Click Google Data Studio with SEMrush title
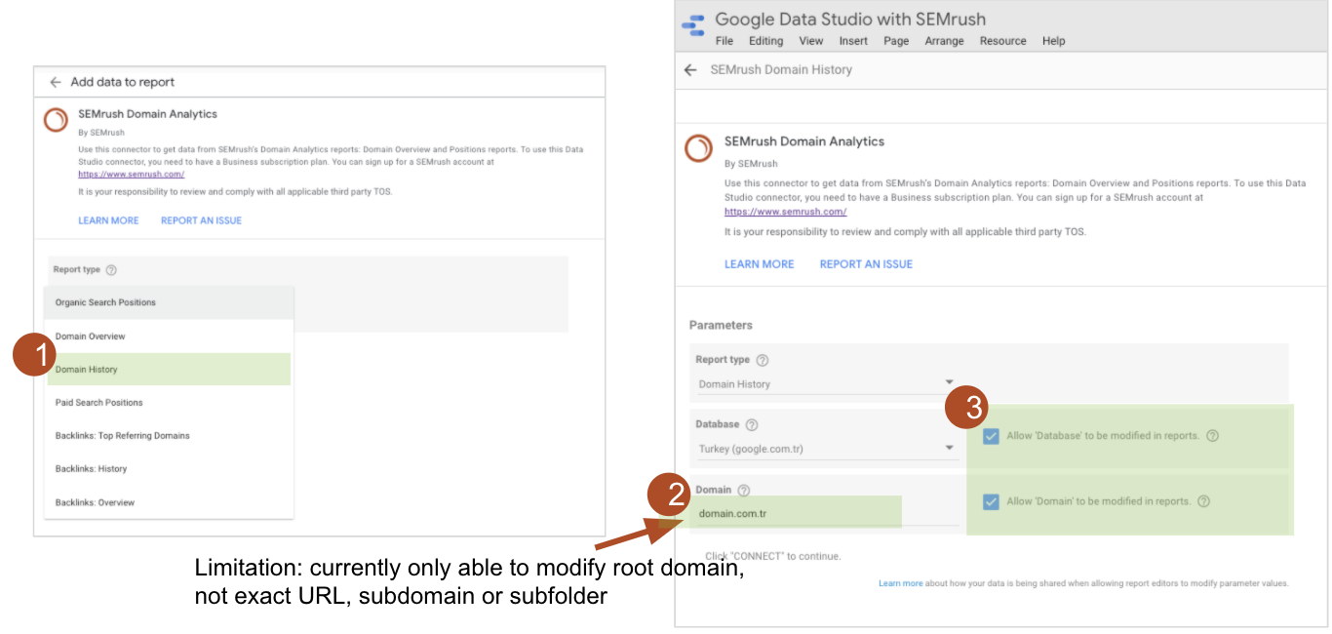Screen dimensions: 1332x634 (x=850, y=20)
